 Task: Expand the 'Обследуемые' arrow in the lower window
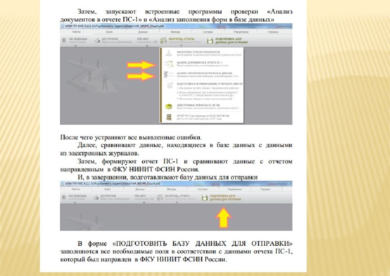pos(75,203)
